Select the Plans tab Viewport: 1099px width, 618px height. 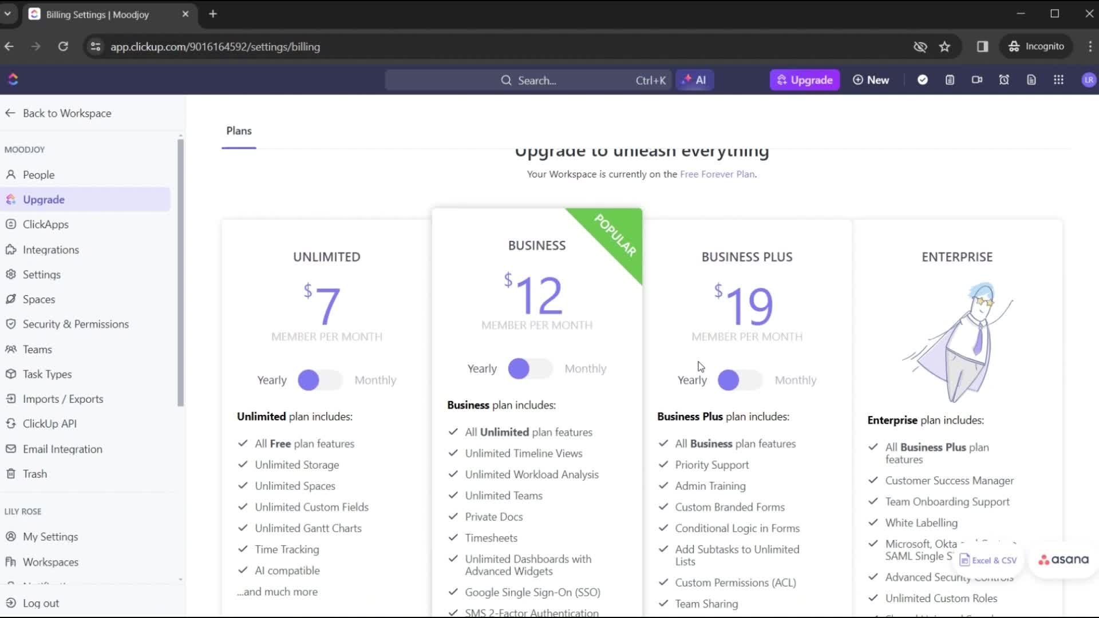point(239,131)
